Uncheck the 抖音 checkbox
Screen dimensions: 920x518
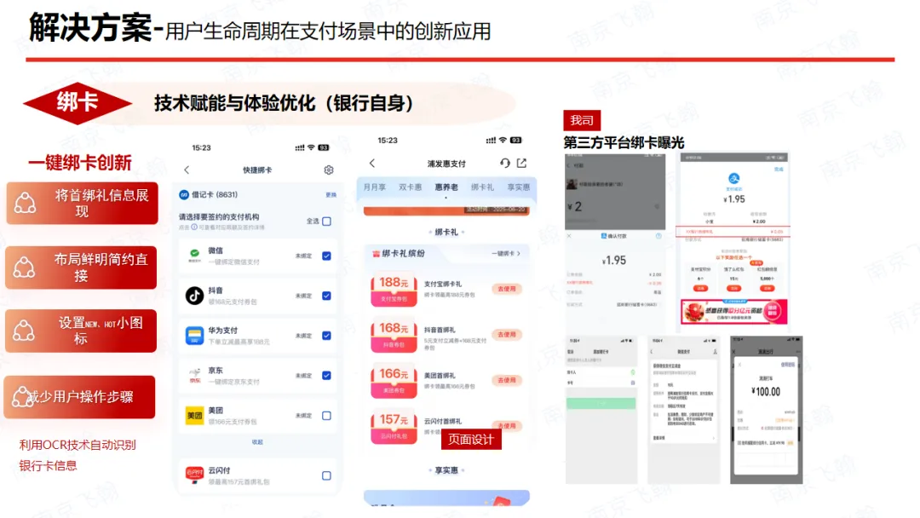(x=327, y=296)
